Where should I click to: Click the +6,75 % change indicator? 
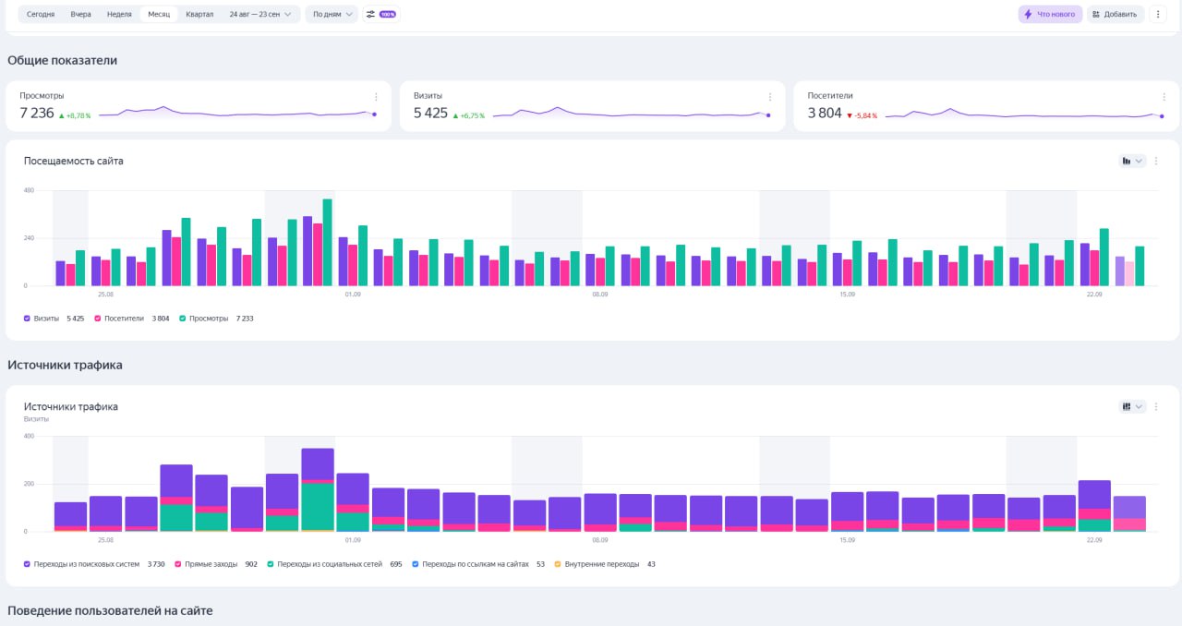(x=469, y=115)
